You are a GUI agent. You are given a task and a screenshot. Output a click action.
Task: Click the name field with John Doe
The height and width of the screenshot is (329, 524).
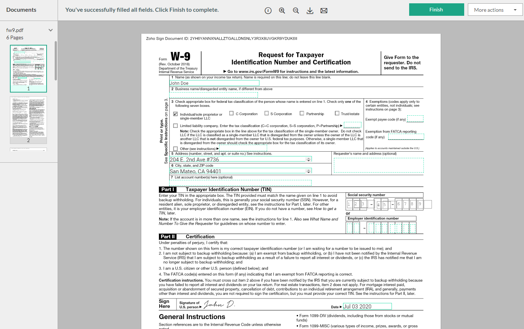(x=214, y=83)
